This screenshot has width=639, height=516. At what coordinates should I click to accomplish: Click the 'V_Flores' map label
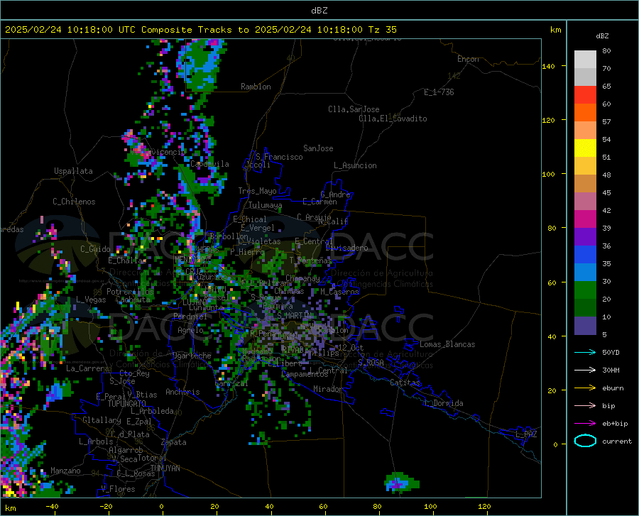point(118,489)
